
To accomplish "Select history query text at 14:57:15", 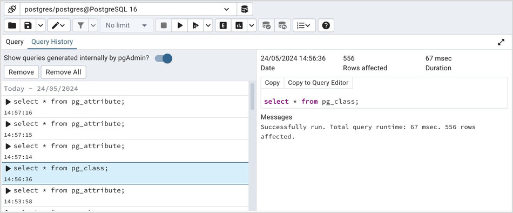I will coord(69,124).
